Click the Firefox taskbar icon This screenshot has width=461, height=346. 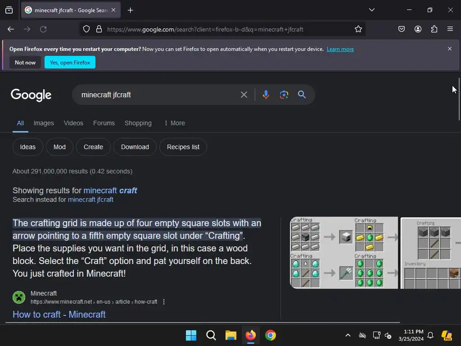pos(250,335)
